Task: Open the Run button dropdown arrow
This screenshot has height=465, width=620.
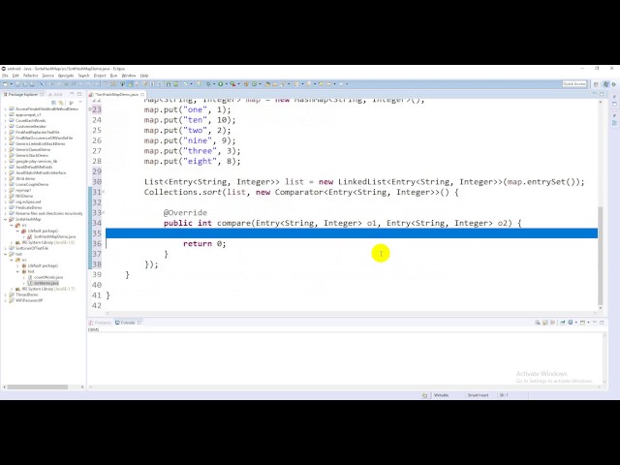Action: click(x=226, y=84)
